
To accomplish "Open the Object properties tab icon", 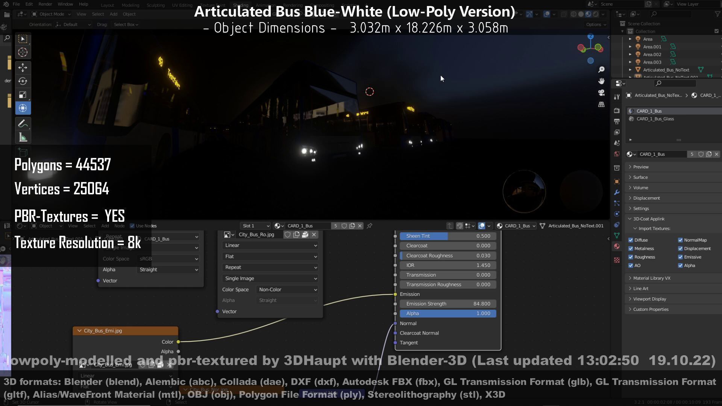I will (617, 182).
